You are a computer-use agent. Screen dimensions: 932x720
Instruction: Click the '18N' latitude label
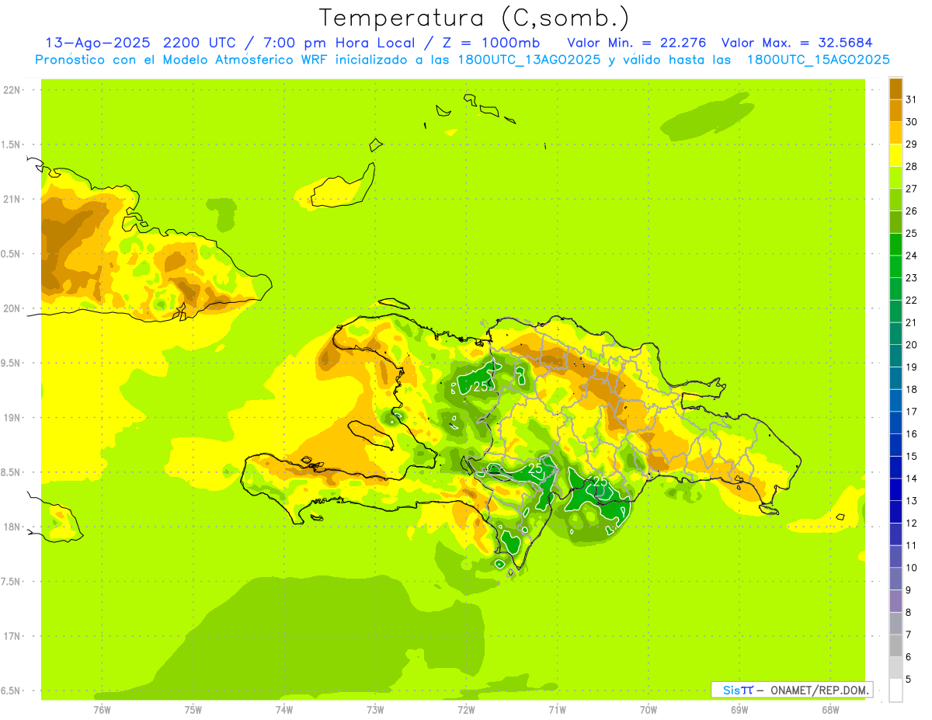tap(12, 527)
